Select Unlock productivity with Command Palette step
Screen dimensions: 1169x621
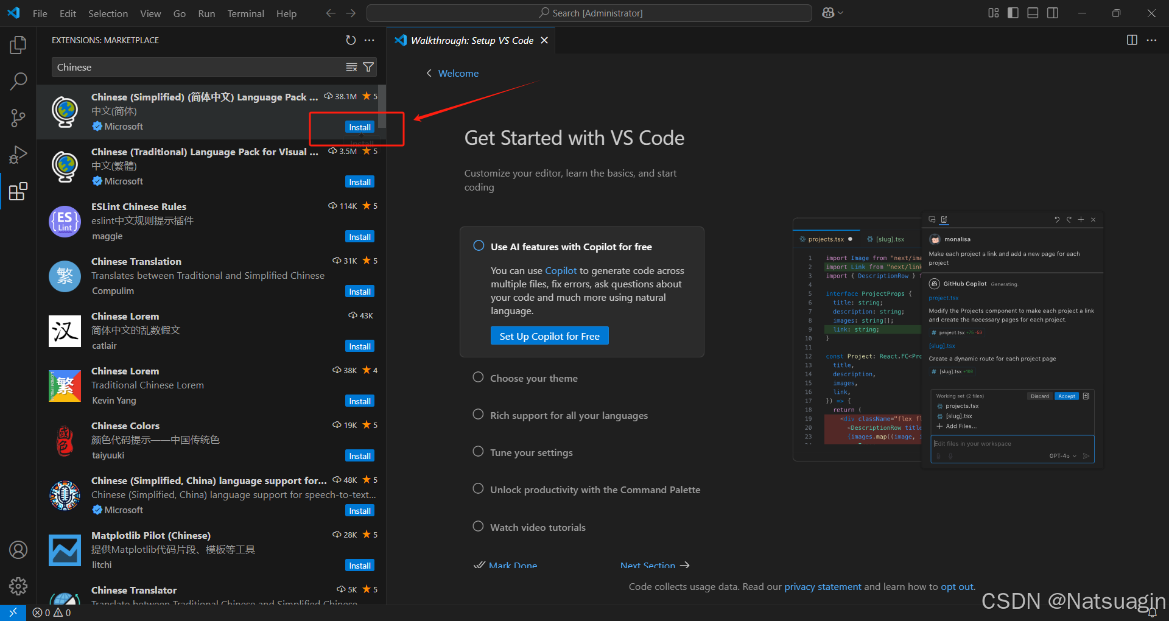tap(595, 489)
